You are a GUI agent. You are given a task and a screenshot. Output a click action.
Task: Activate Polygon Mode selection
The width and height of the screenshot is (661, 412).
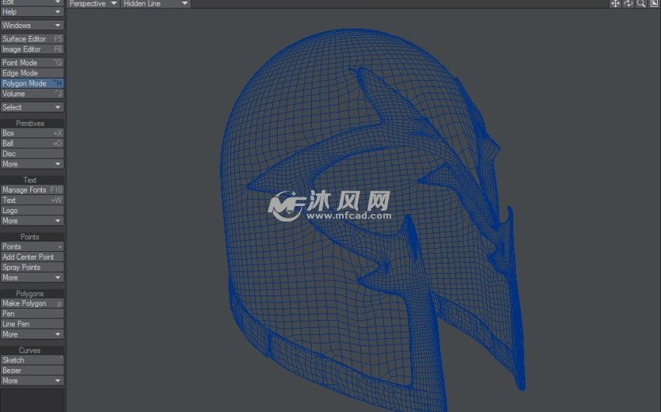pyautogui.click(x=32, y=83)
